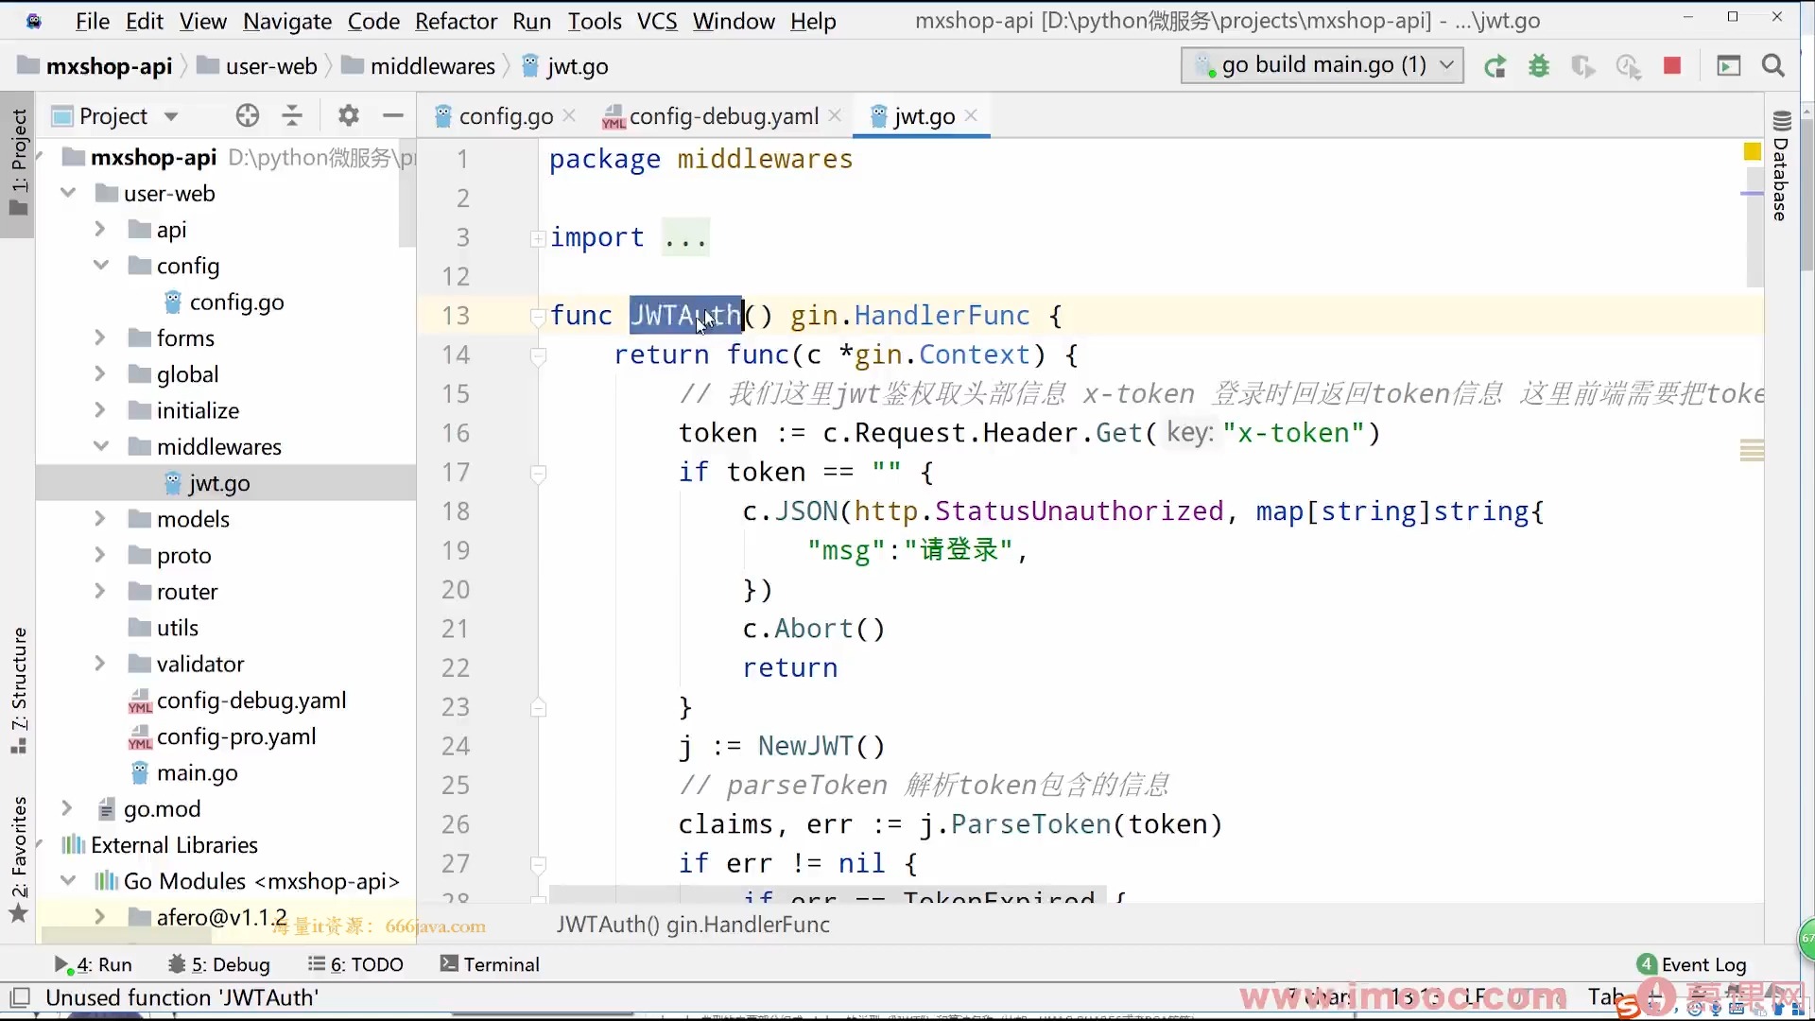Click the Stop build icon
The image size is (1815, 1021).
point(1671,65)
